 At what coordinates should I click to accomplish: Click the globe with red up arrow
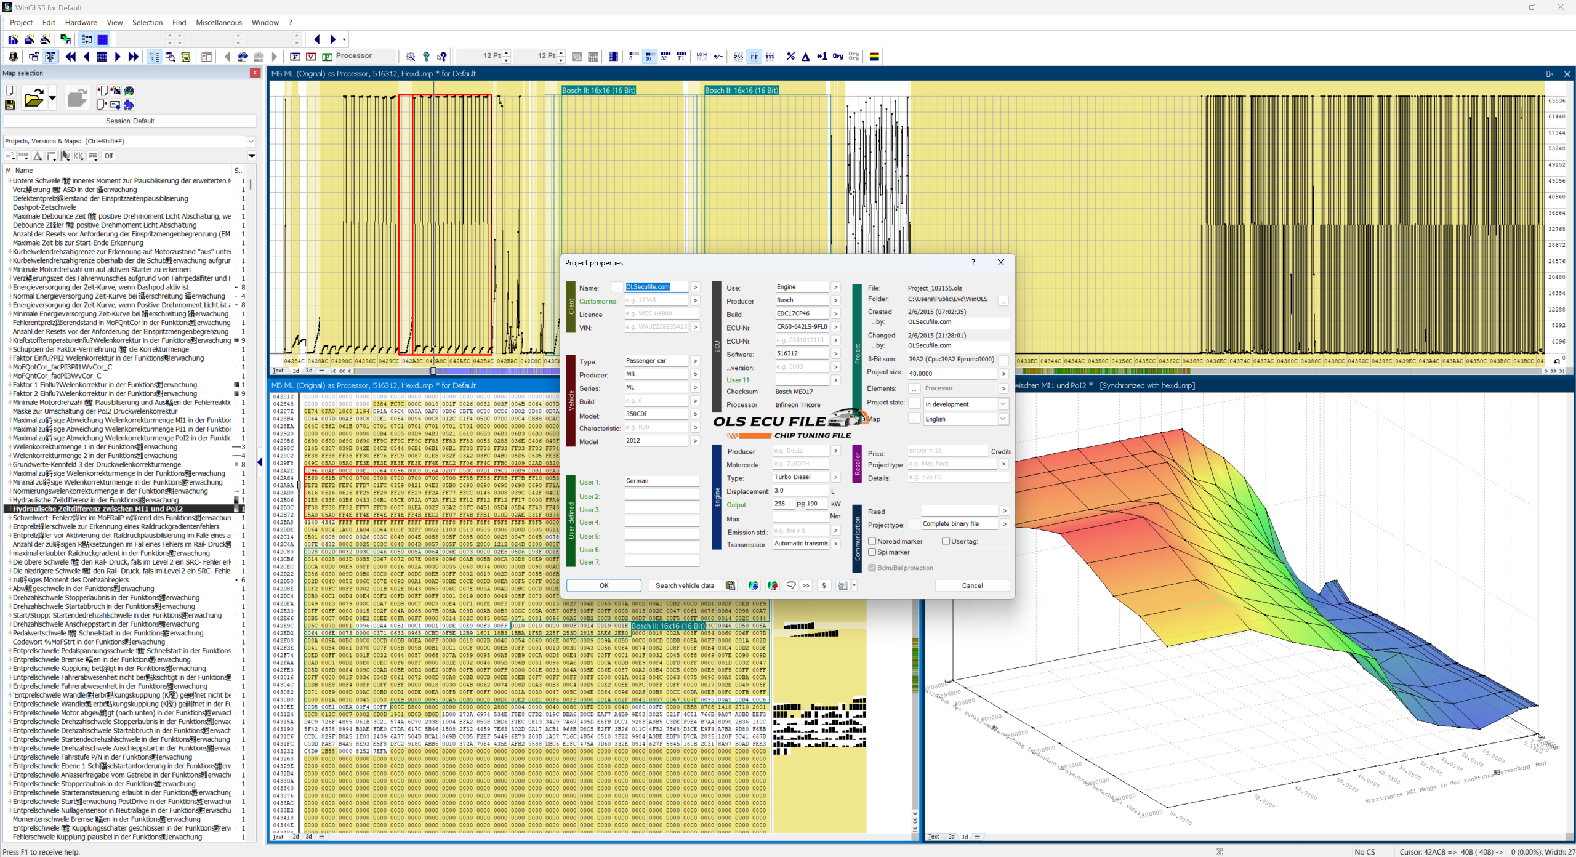773,585
